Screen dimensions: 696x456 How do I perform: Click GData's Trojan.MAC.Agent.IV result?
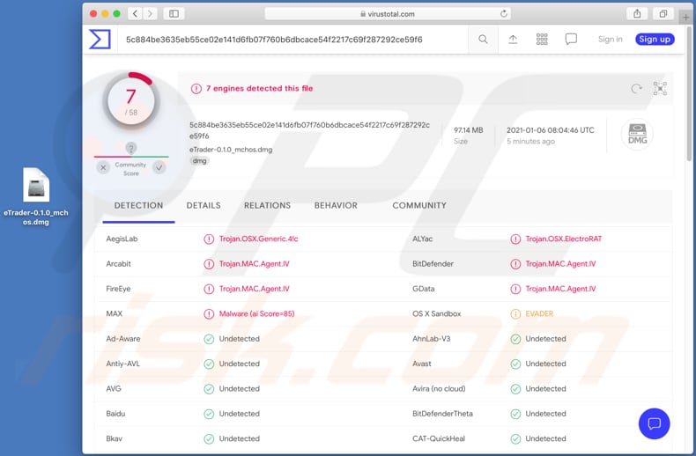(560, 289)
